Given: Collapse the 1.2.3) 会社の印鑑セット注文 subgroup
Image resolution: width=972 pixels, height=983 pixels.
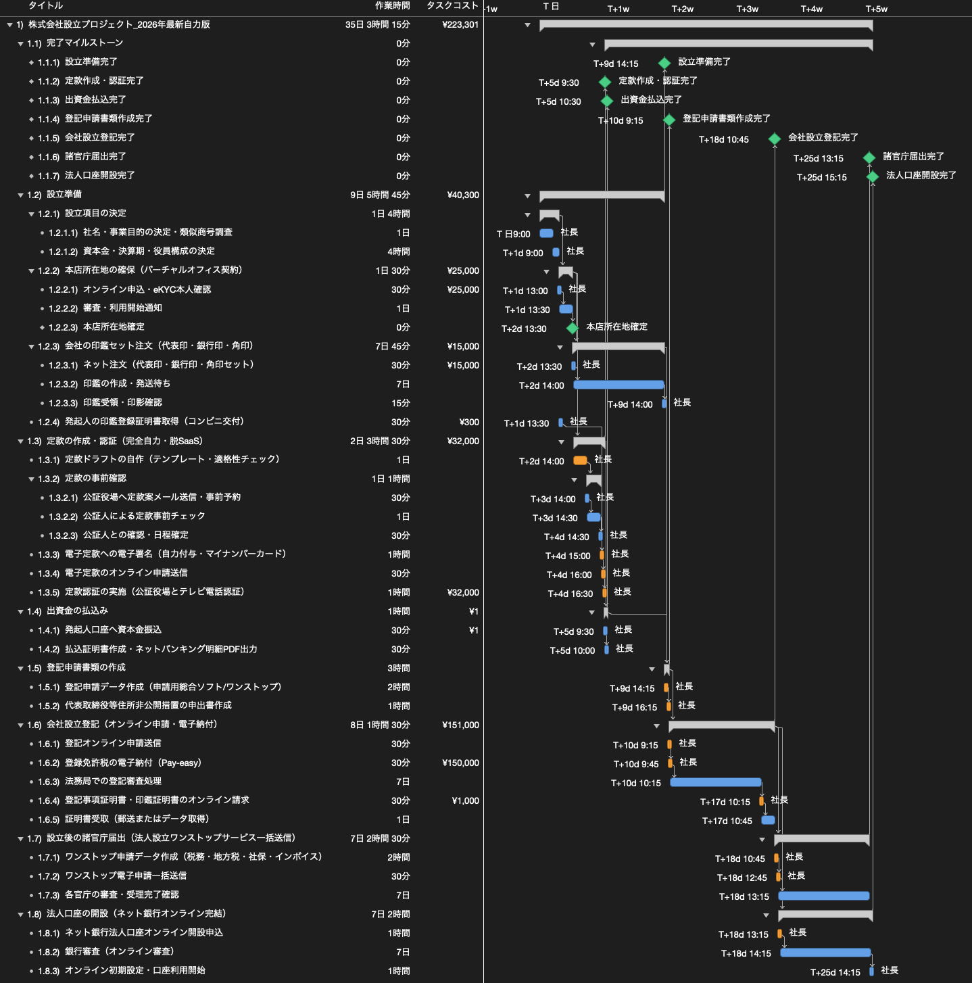Looking at the screenshot, I should pos(31,347).
